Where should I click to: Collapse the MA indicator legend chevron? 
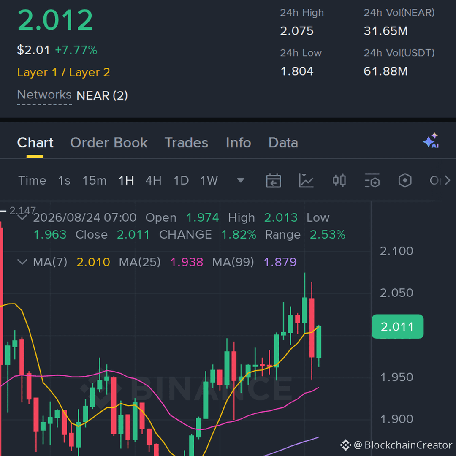click(22, 262)
